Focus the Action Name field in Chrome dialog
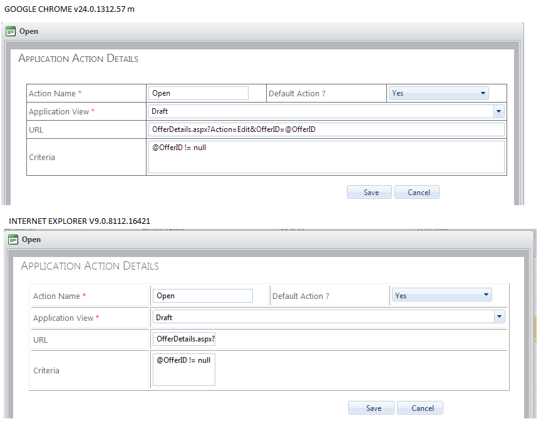The width and height of the screenshot is (541, 429). point(198,93)
